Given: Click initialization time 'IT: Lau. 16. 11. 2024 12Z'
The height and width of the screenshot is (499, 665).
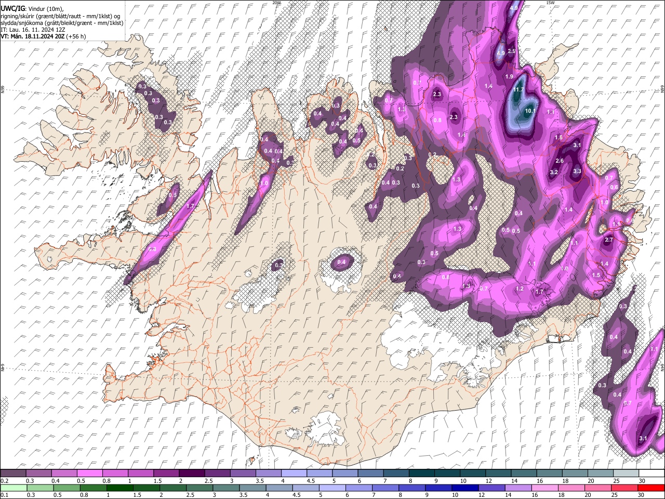Looking at the screenshot, I should 33,30.
